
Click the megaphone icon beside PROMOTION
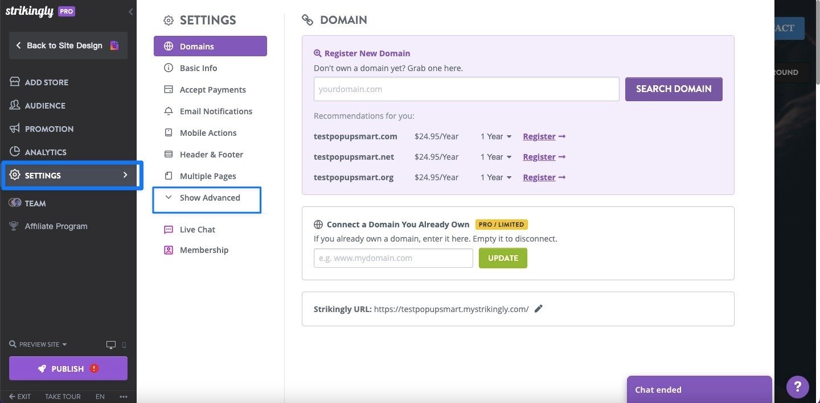[x=15, y=128]
